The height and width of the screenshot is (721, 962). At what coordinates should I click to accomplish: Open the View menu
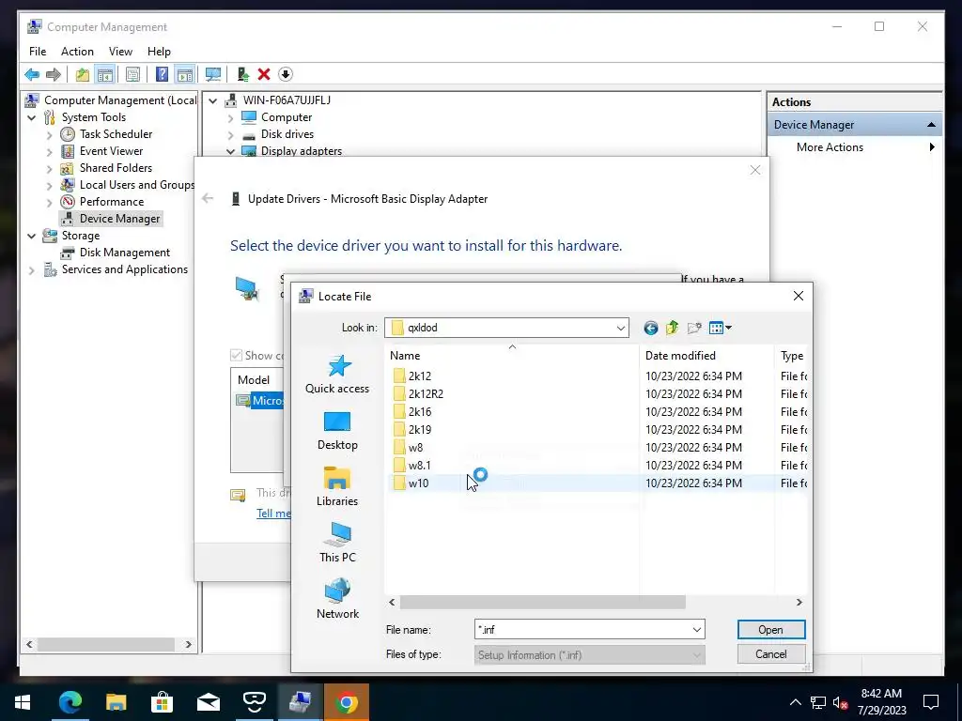click(120, 52)
